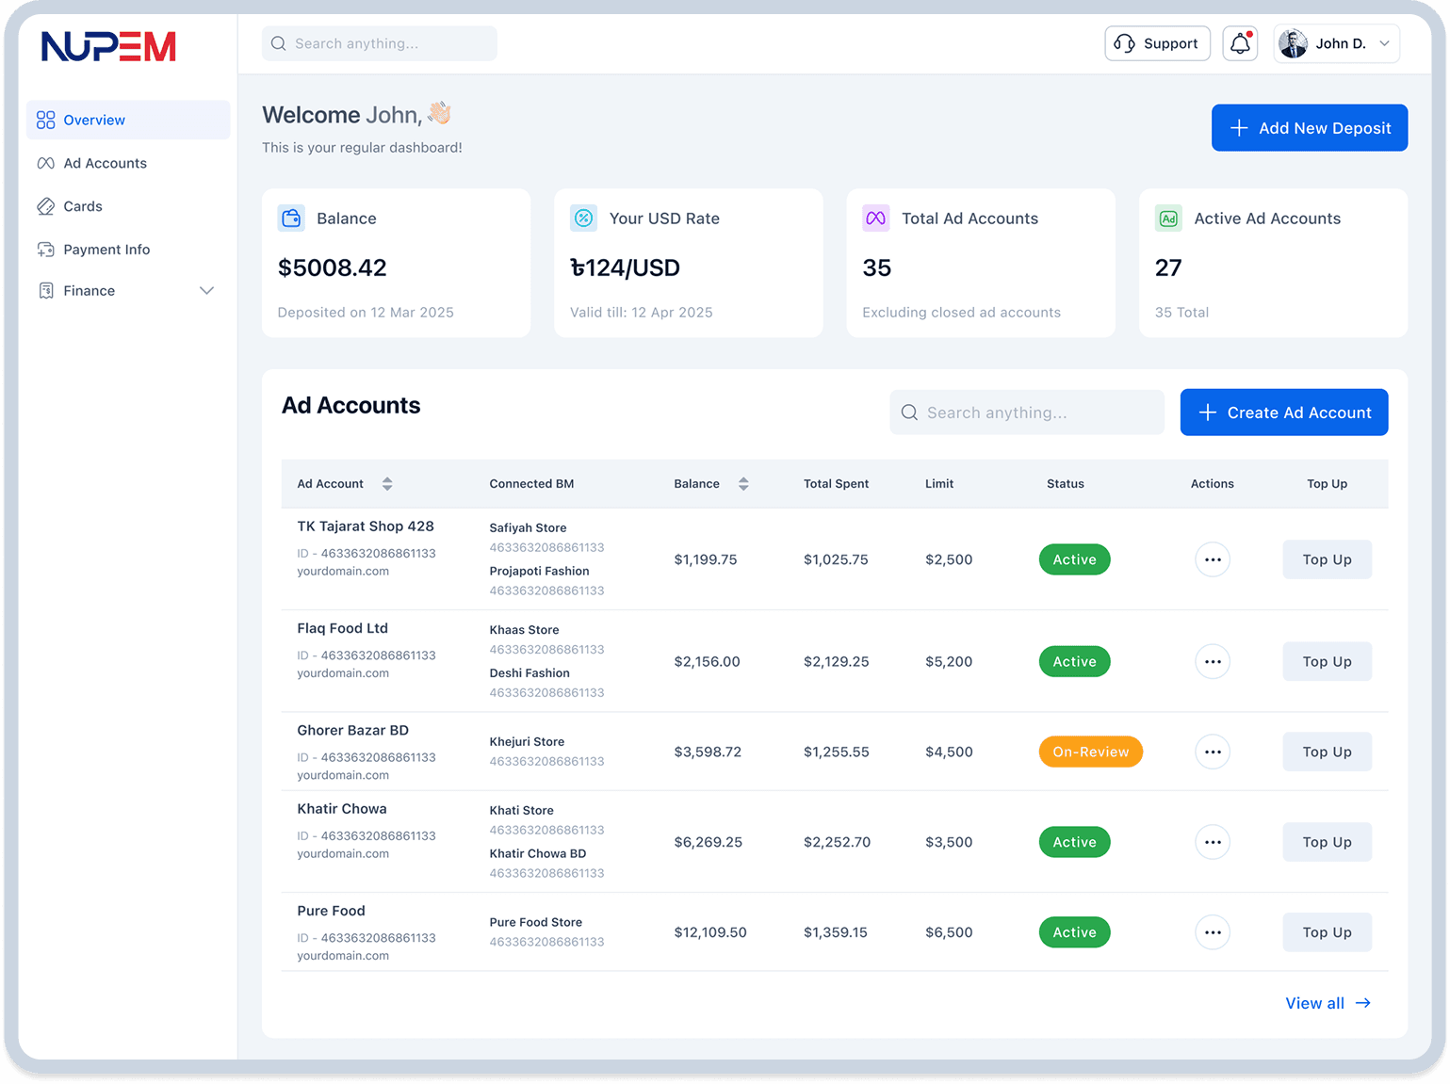Viewport: 1450px width, 1084px height.
Task: Select Payment Info in sidebar
Action: tap(106, 250)
